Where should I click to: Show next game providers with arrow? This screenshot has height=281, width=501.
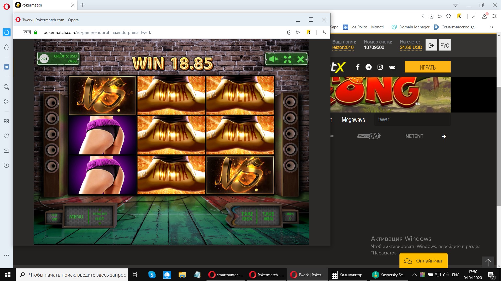[x=444, y=136]
